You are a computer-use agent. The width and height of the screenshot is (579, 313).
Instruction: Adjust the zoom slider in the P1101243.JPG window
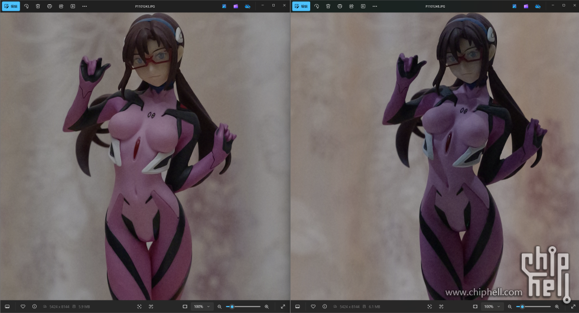[243, 307]
